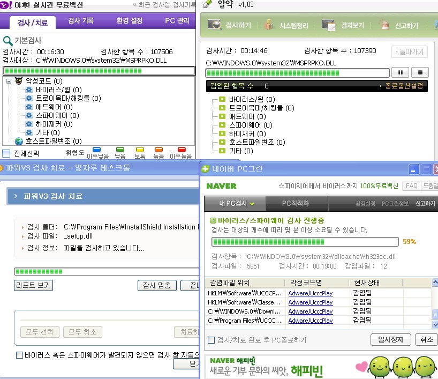
Task: Click the 악성코드명 column header
Action: click(x=318, y=283)
